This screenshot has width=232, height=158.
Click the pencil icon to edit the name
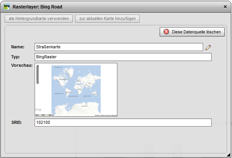pyautogui.click(x=208, y=47)
